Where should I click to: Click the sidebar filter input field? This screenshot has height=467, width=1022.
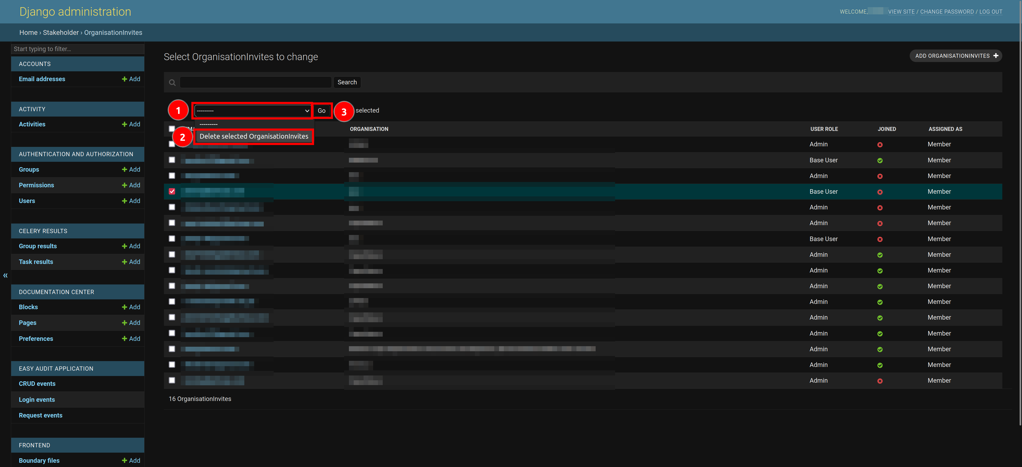[x=78, y=49]
